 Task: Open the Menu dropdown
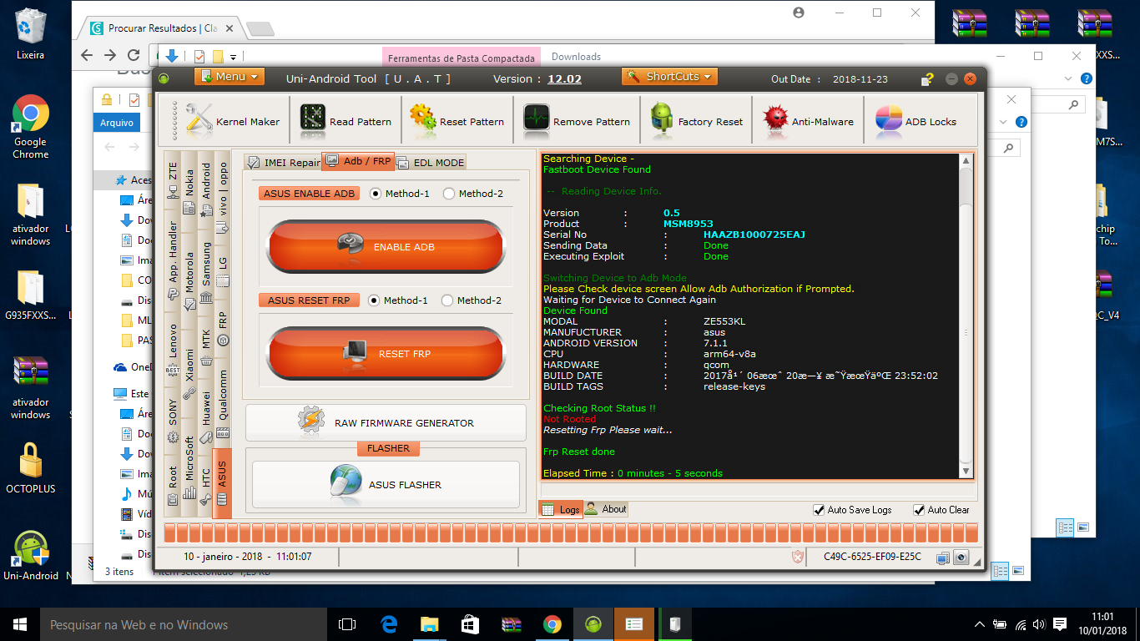[x=229, y=77]
